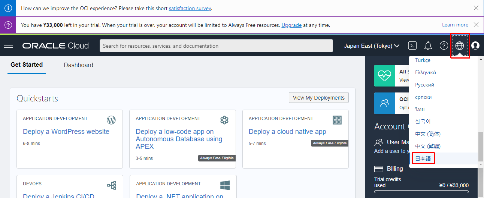Click the Windows .NET logo icon
The image size is (484, 198).
(x=225, y=185)
